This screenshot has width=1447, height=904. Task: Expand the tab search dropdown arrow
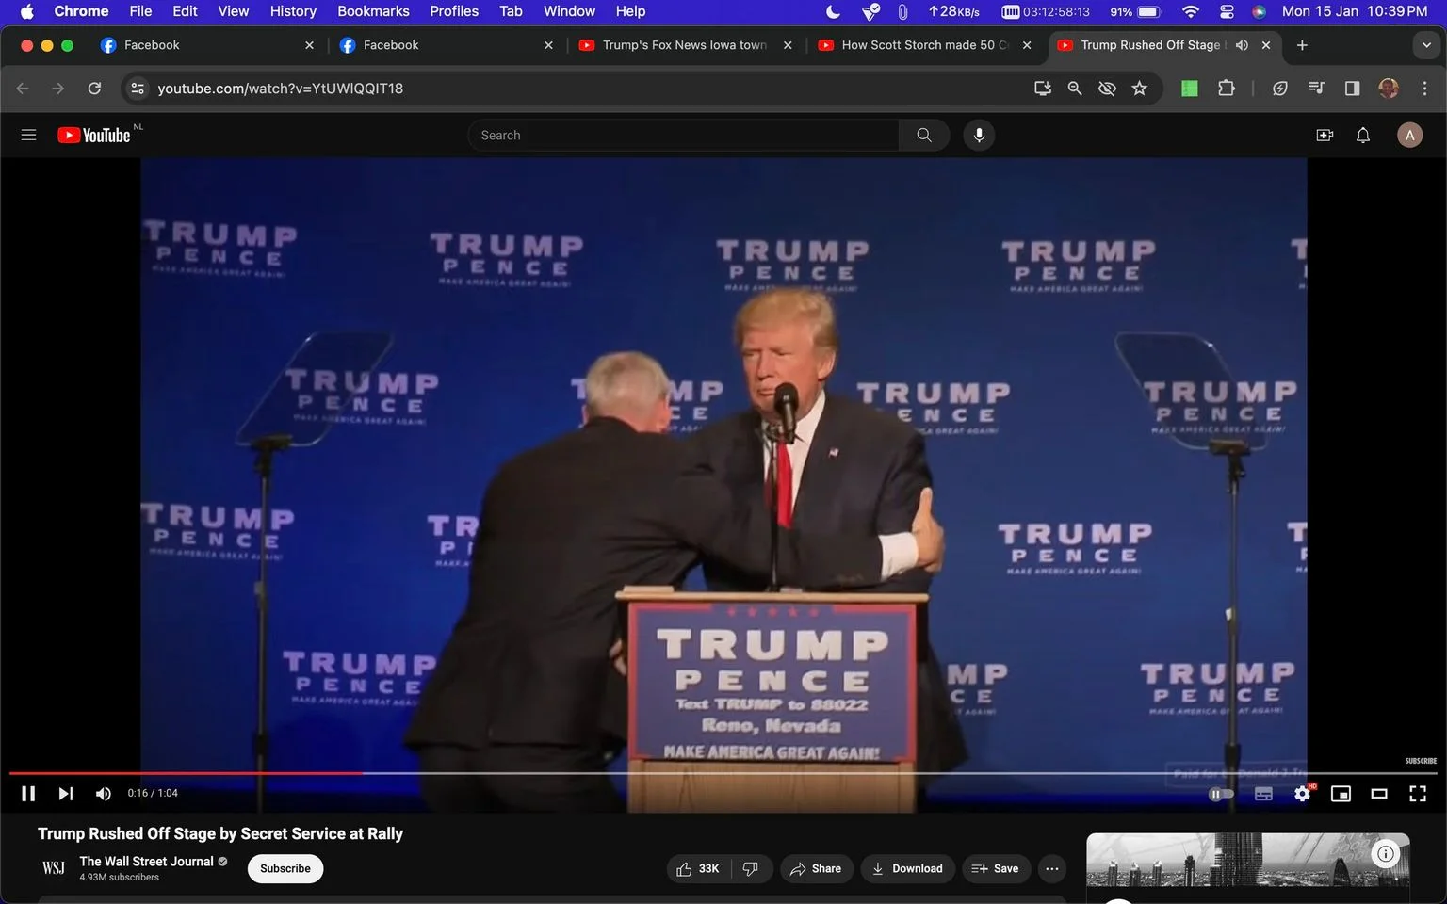(1425, 45)
